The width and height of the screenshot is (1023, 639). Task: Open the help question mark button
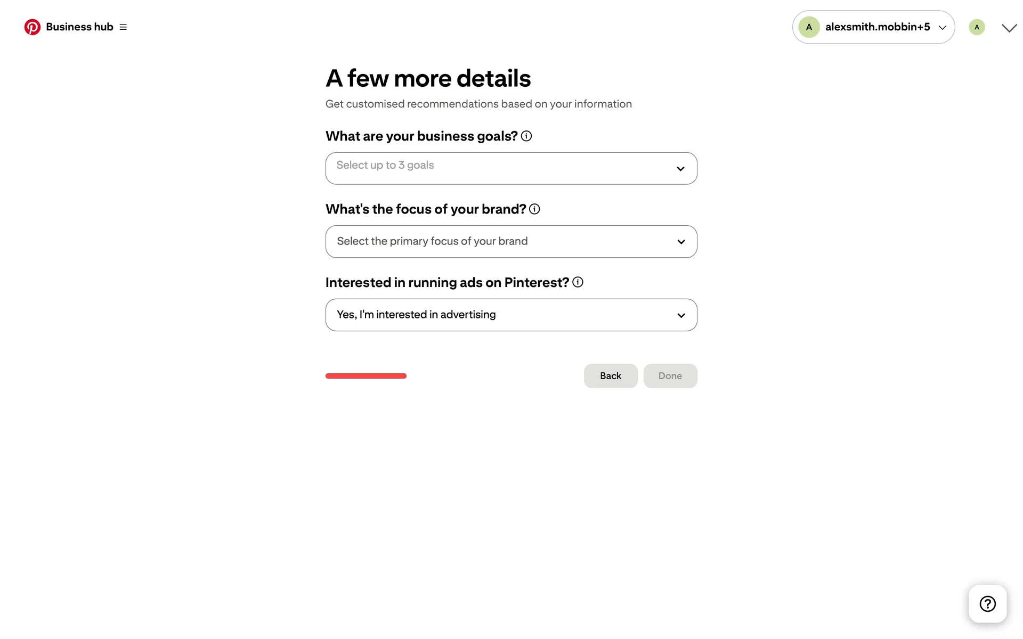(987, 604)
